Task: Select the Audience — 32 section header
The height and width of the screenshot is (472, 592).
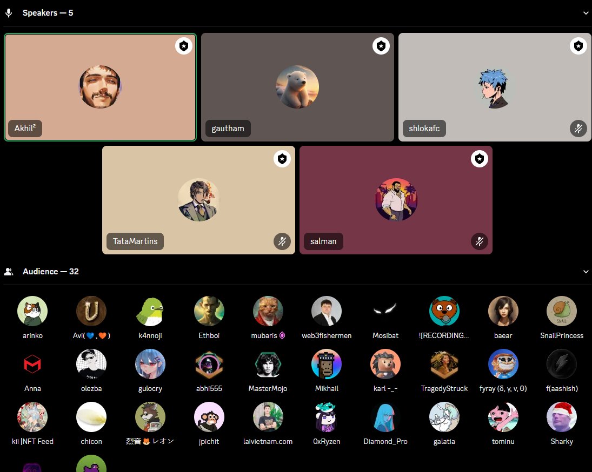Action: [x=51, y=271]
